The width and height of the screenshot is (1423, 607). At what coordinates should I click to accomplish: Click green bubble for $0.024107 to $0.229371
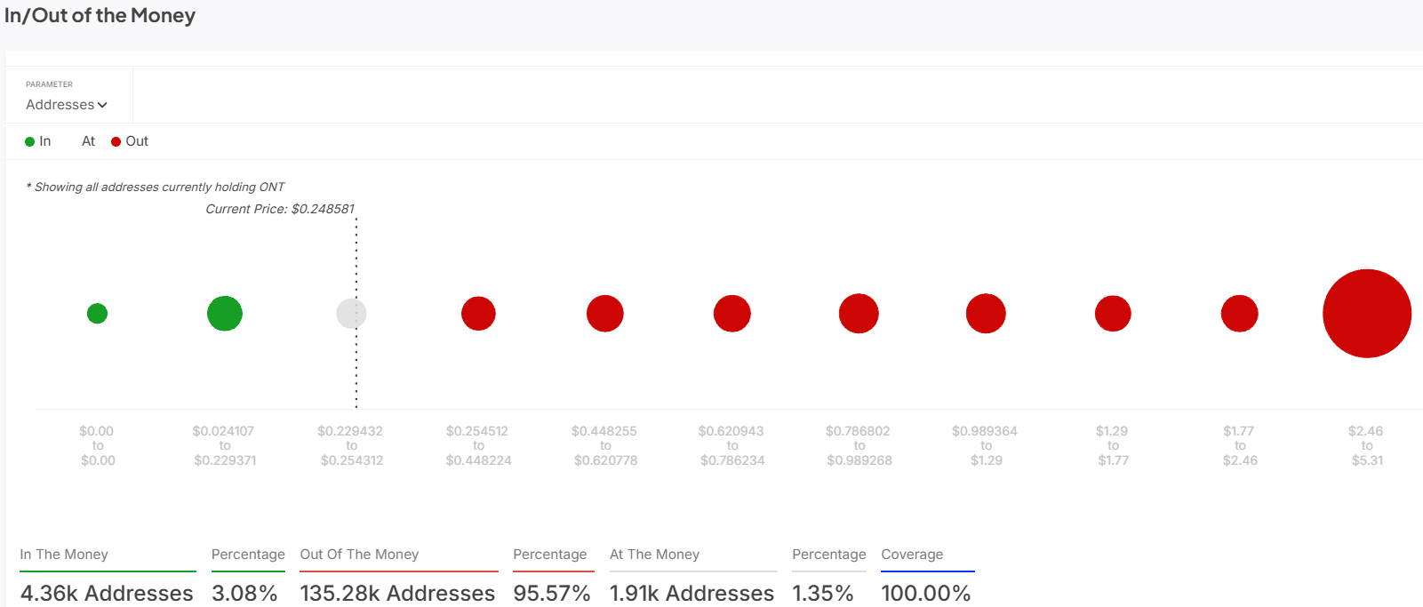pyautogui.click(x=225, y=314)
